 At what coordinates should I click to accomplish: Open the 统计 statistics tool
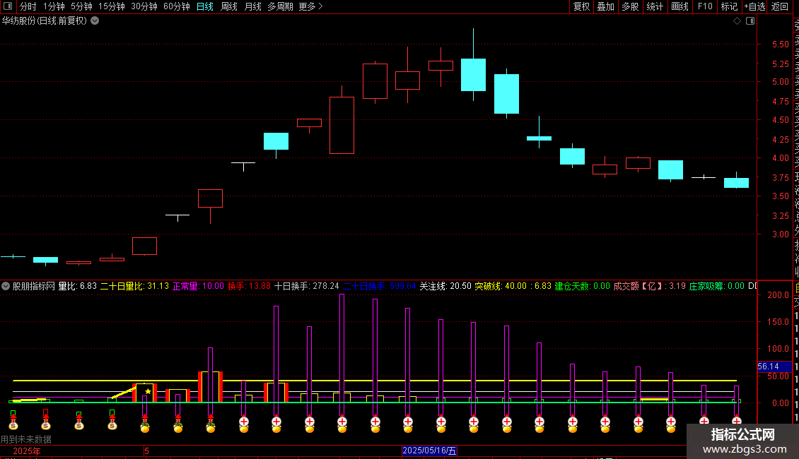click(x=655, y=6)
